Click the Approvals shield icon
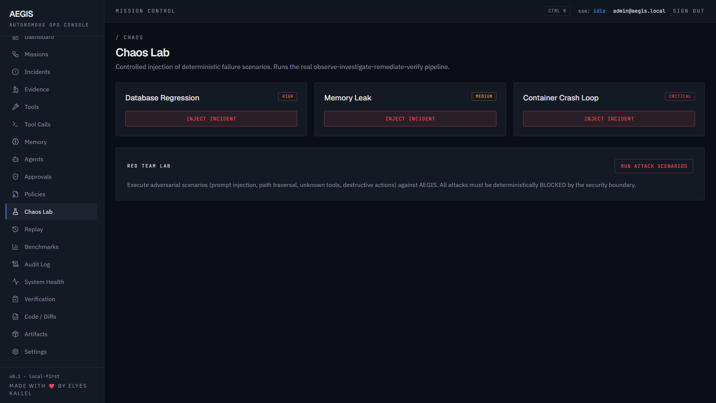716x403 pixels. 15,177
